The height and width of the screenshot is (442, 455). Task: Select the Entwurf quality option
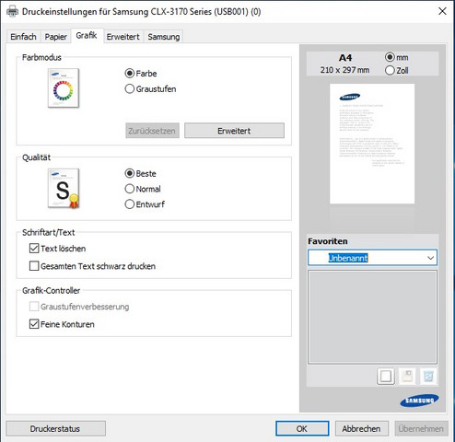click(130, 204)
